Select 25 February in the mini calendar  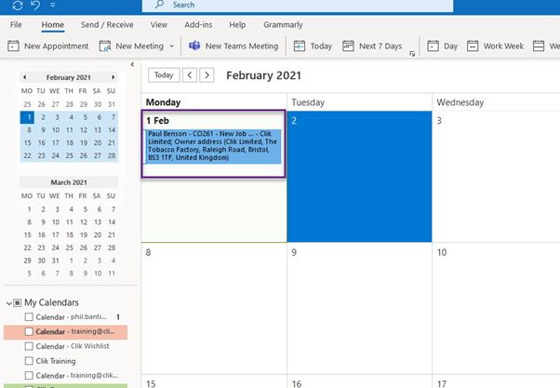[69, 155]
